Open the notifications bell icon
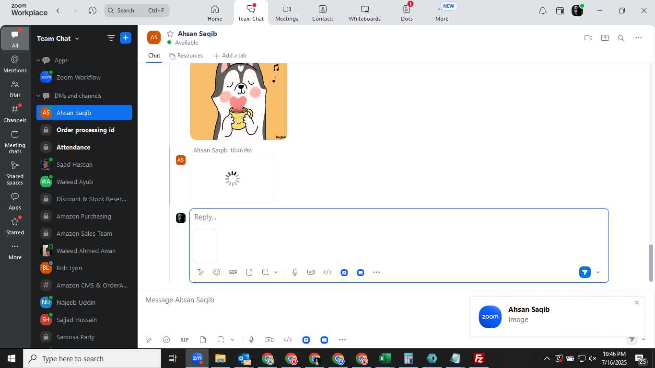The width and height of the screenshot is (655, 368). (x=543, y=11)
